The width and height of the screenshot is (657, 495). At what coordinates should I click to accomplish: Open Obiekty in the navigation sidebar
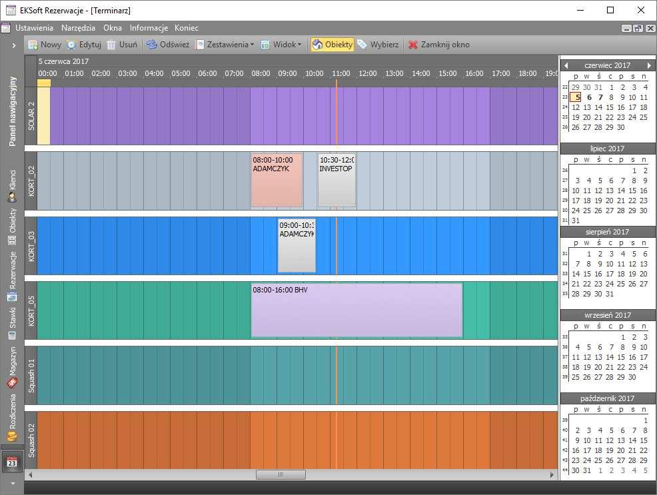[x=12, y=226]
